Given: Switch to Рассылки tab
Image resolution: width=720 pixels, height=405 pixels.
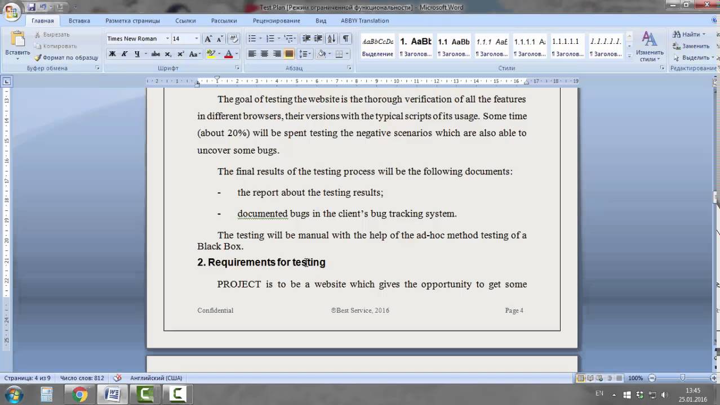Looking at the screenshot, I should point(224,21).
